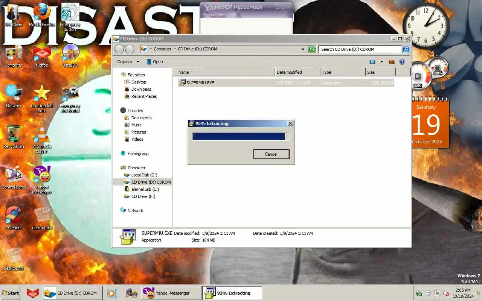Select the Recycle Bin desktop icon
482x301 pixels.
[x=14, y=137]
